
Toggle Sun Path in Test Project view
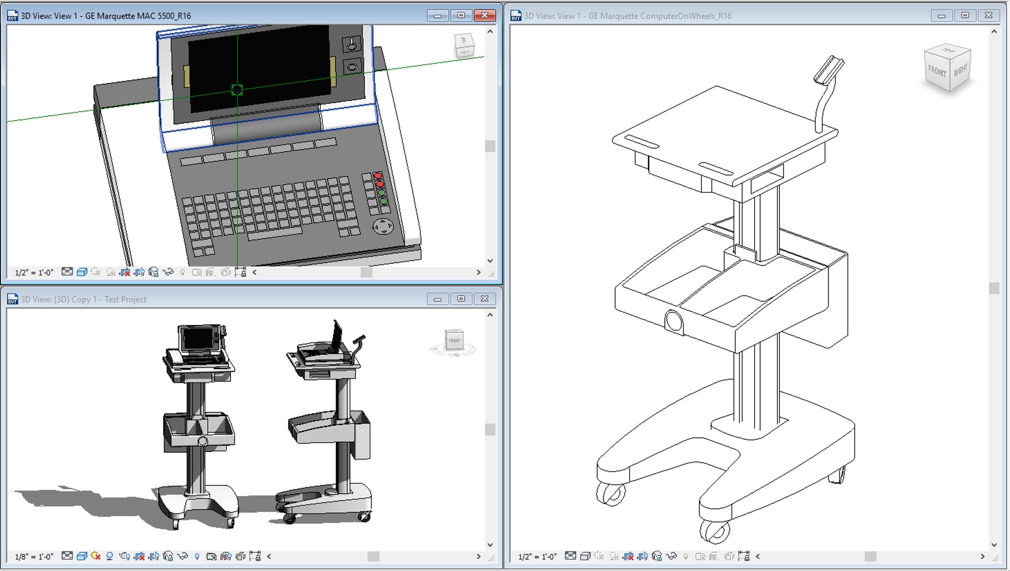click(x=95, y=556)
